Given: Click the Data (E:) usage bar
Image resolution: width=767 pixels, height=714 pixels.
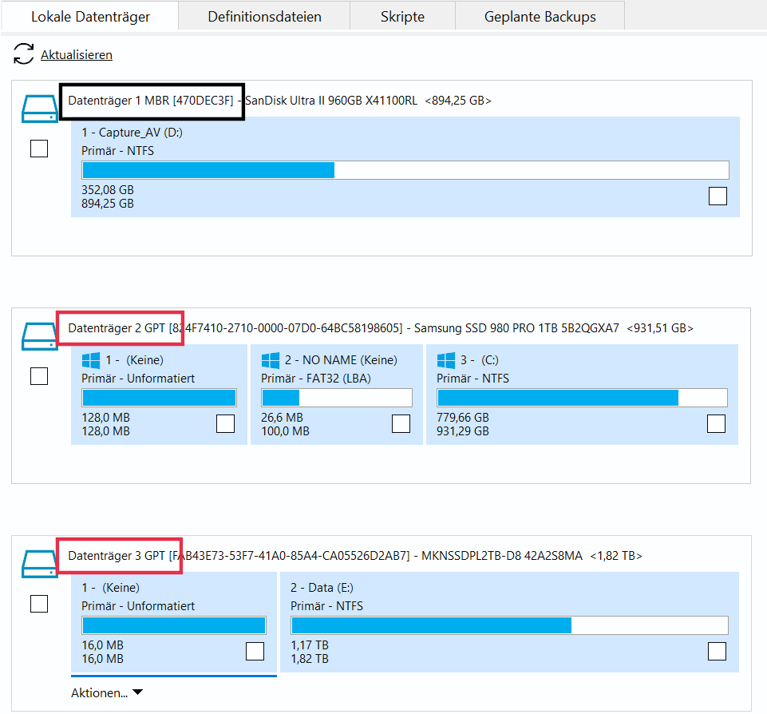Looking at the screenshot, I should pos(509,625).
